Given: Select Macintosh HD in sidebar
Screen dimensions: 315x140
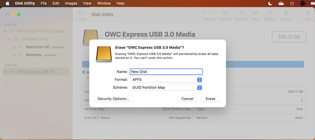Looking at the screenshot, I should (x=38, y=47).
